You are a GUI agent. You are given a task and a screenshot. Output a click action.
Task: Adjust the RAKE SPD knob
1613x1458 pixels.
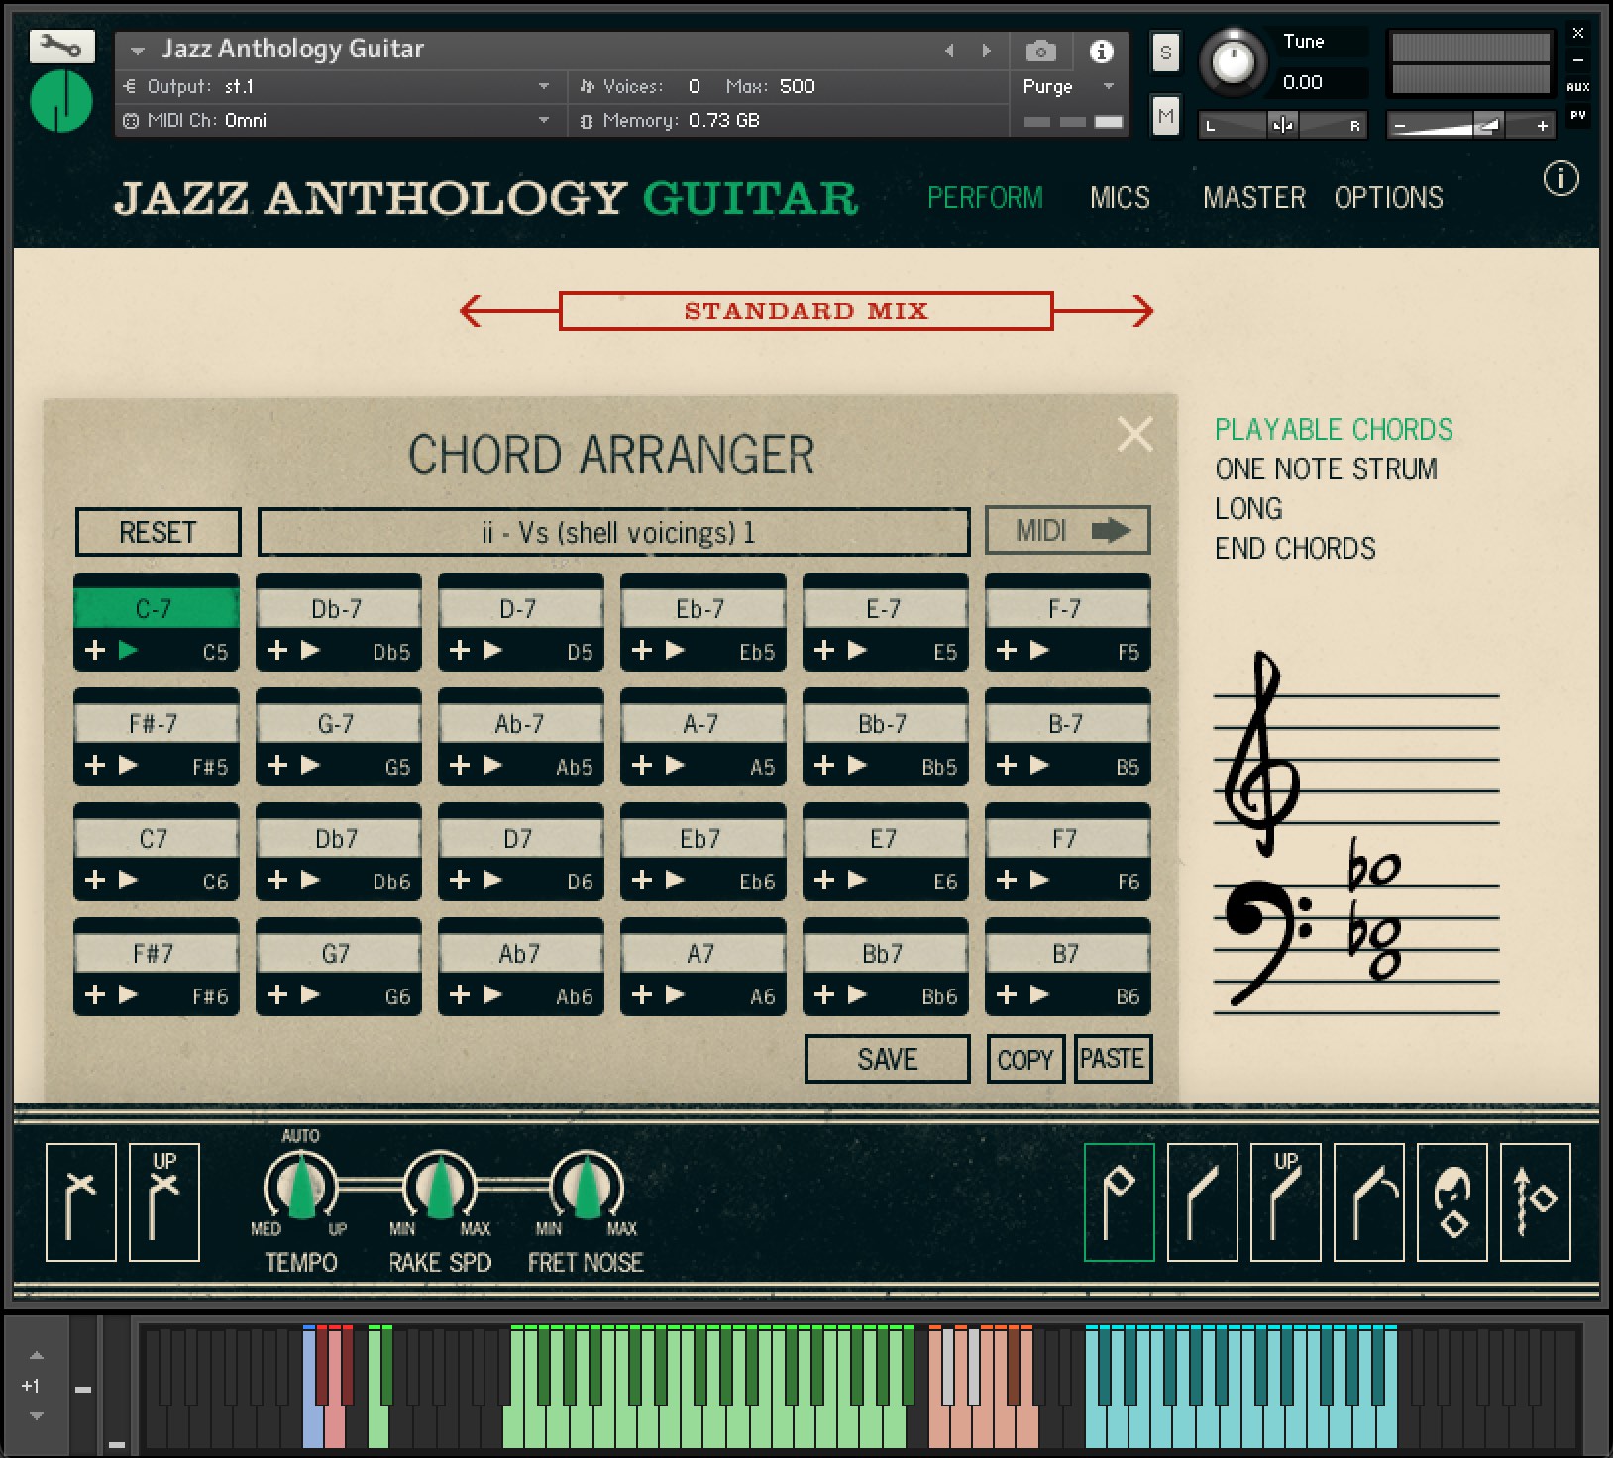[440, 1186]
